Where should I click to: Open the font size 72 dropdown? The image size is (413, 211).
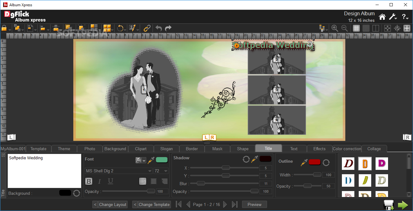161,171
